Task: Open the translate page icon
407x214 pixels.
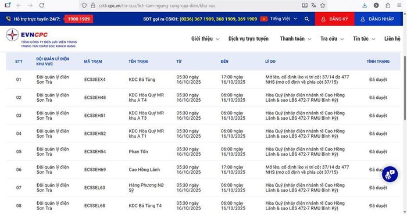Action: [313, 5]
